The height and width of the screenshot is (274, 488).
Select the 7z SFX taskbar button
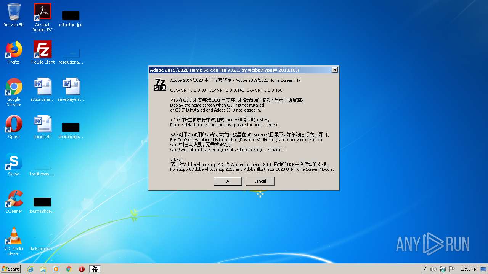pyautogui.click(x=95, y=269)
